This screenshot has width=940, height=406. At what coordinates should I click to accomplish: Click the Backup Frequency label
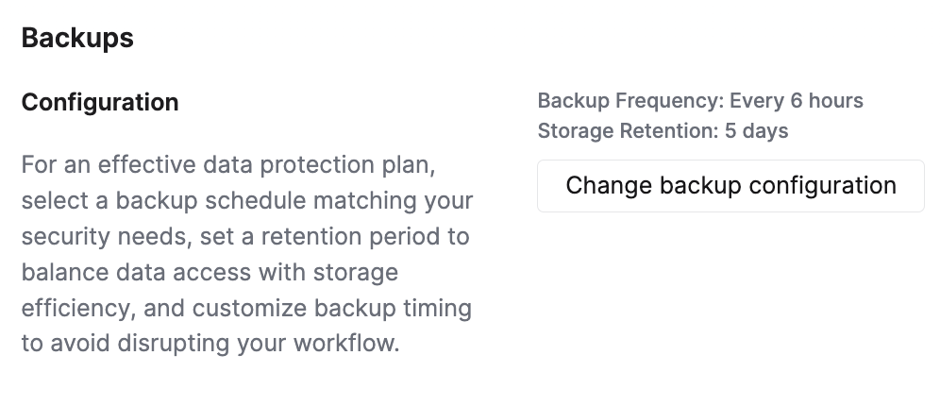[629, 101]
